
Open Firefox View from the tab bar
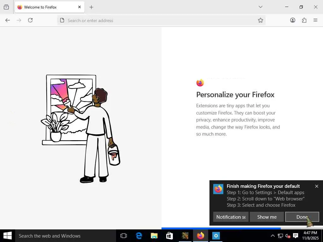[x=6, y=7]
